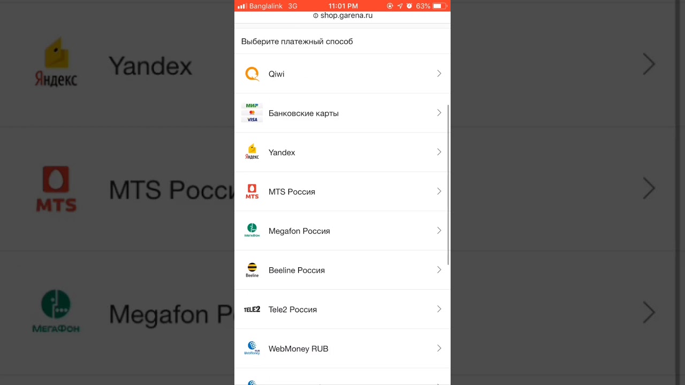Select Qiwi payment method text
The height and width of the screenshot is (385, 685).
click(x=276, y=74)
